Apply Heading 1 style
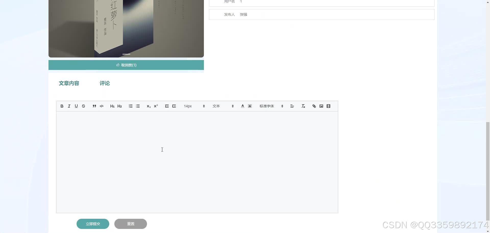The image size is (490, 233). coord(112,106)
